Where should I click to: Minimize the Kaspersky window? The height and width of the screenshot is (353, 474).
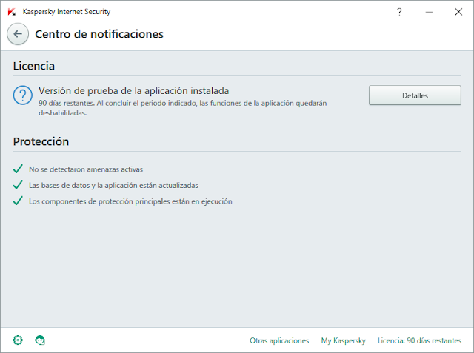(429, 12)
